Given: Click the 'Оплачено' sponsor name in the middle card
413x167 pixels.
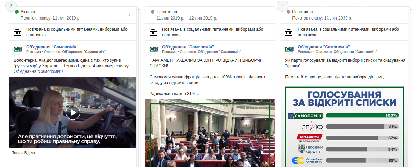Looking at the screenshot, I should (219, 52).
